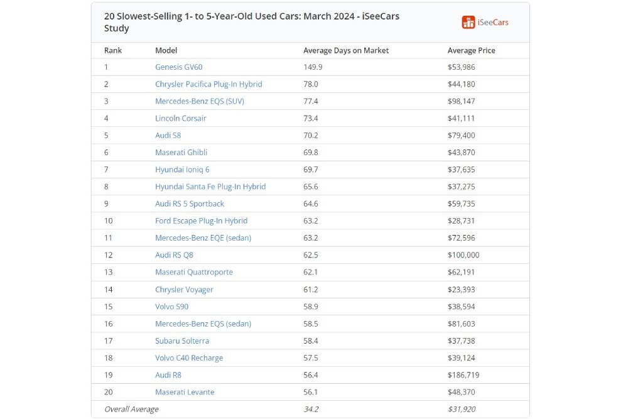
Task: Open Ford Escape Plug-In Hybrid link
Action: [x=201, y=220]
